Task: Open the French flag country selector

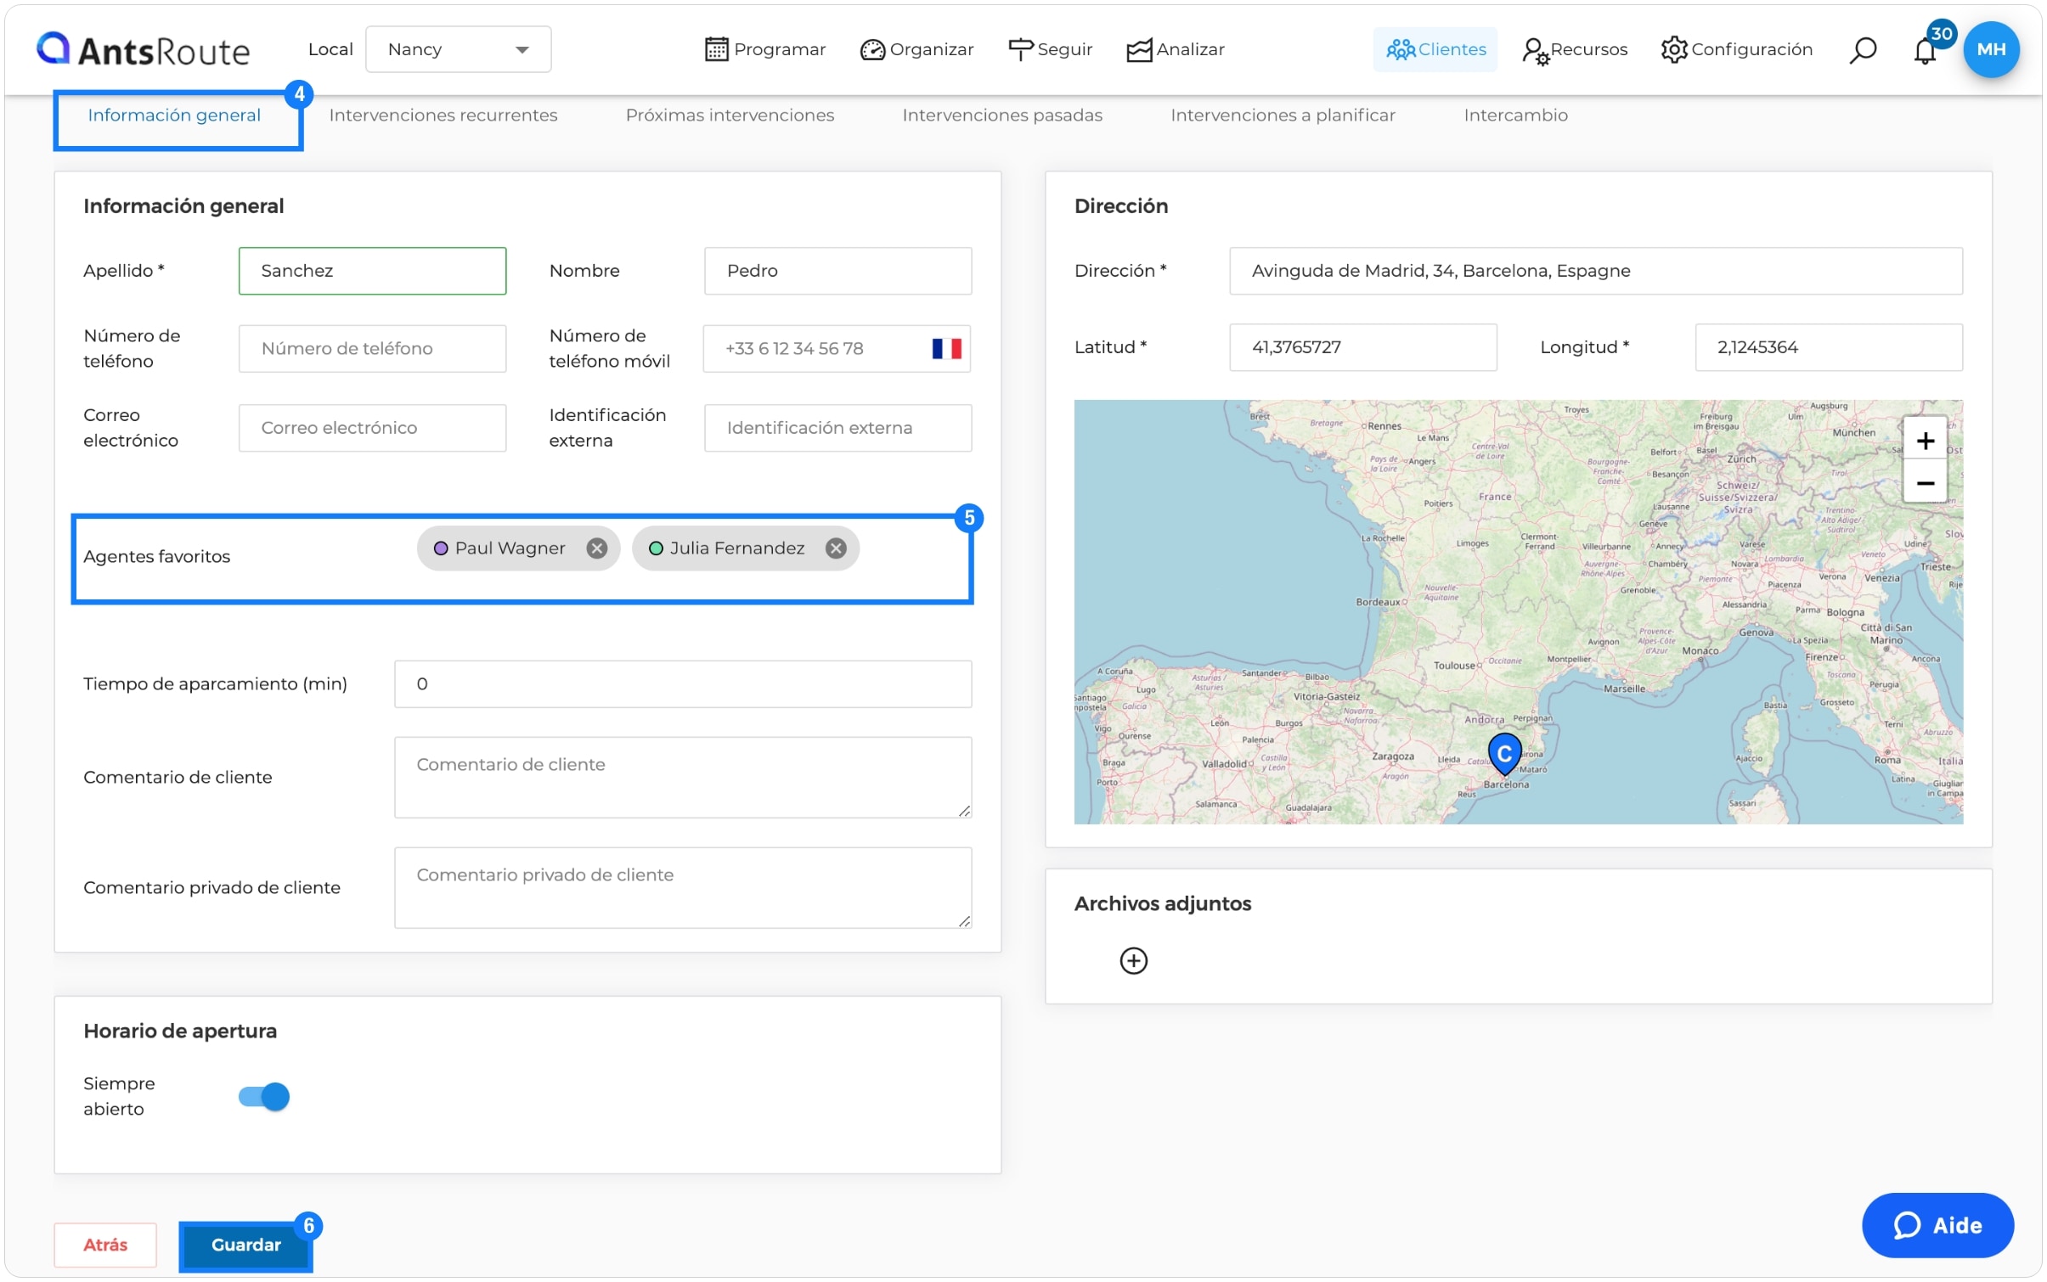Action: tap(946, 348)
